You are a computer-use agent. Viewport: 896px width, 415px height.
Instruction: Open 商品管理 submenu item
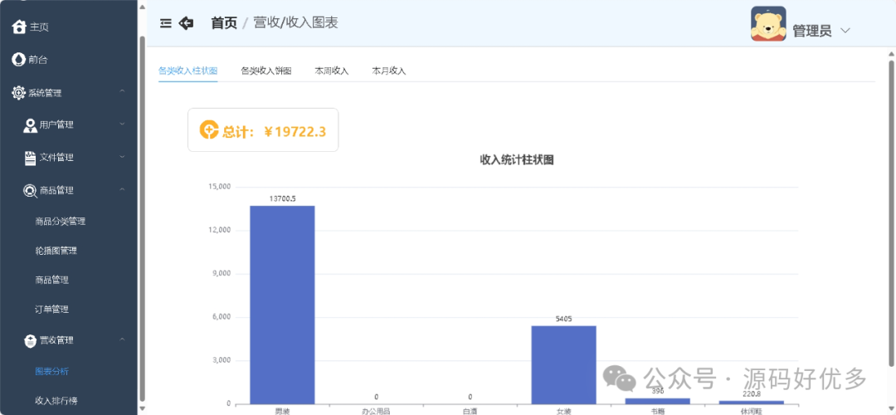[x=51, y=280]
